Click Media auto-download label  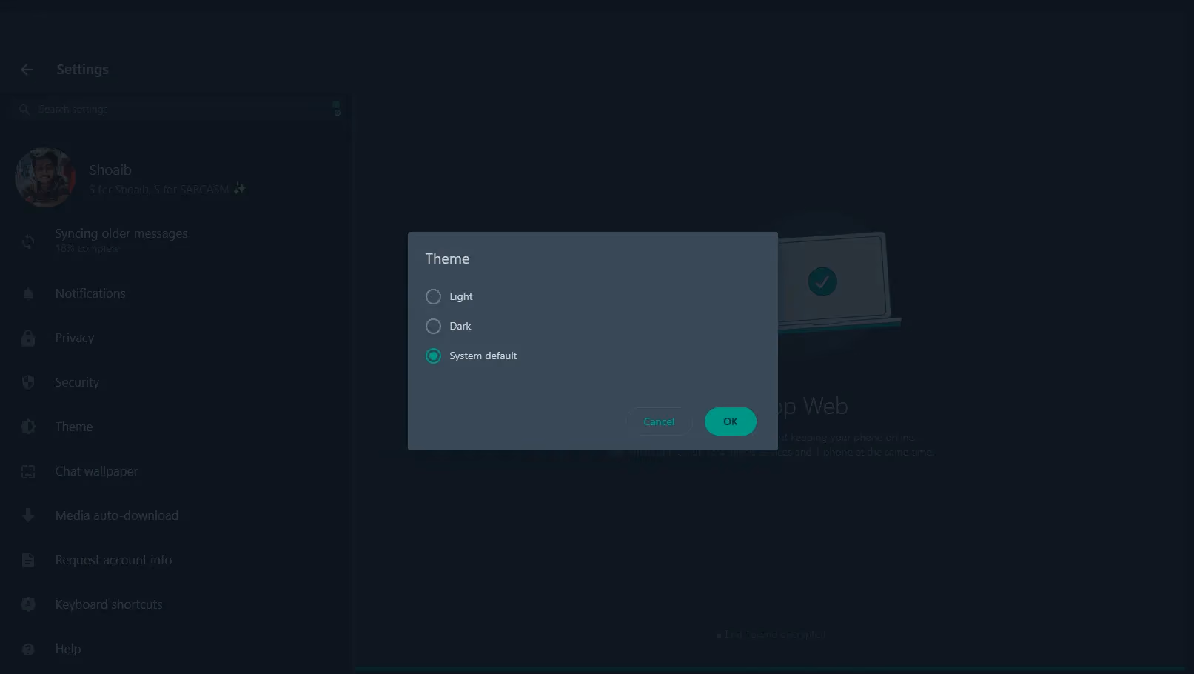(117, 515)
